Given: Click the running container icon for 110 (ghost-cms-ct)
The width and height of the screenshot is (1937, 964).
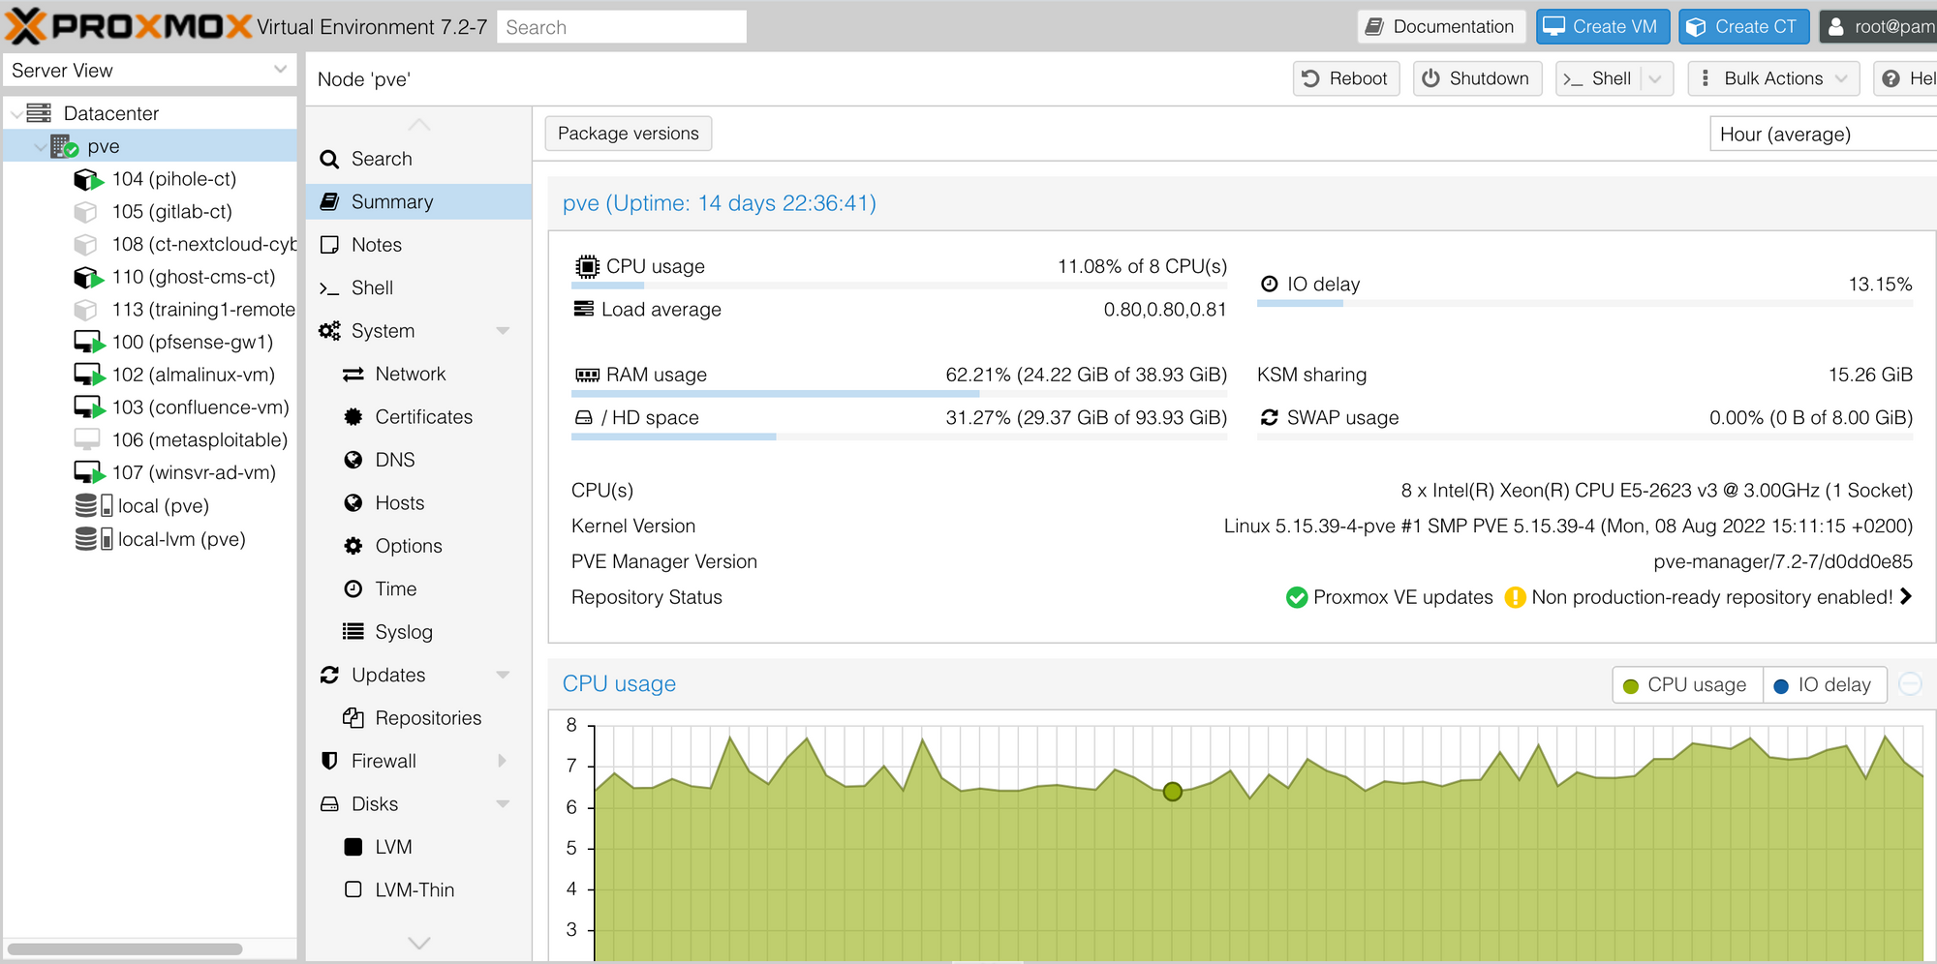Looking at the screenshot, I should (x=88, y=278).
